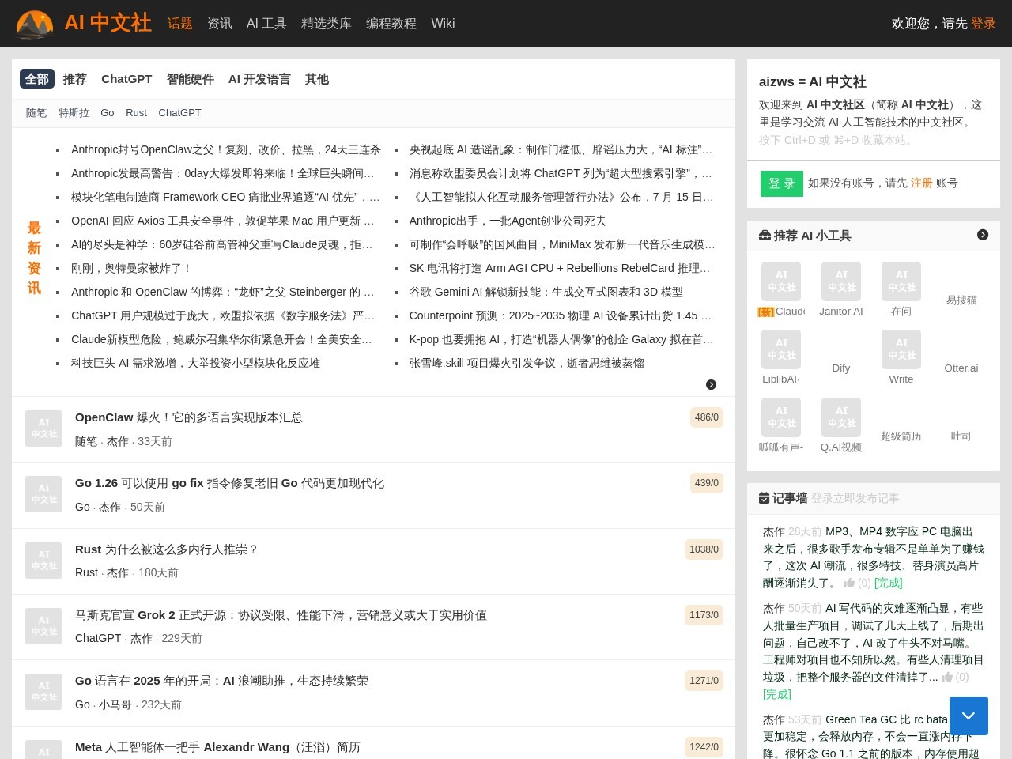Expand more tools via the circled arrow
The height and width of the screenshot is (759, 1012).
point(983,235)
